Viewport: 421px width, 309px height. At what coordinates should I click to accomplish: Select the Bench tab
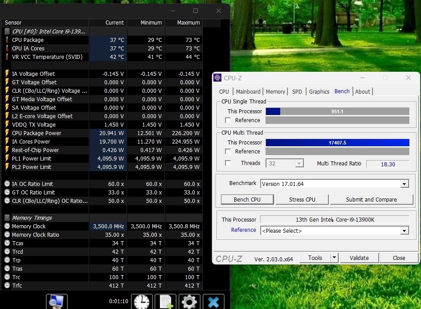(x=342, y=91)
